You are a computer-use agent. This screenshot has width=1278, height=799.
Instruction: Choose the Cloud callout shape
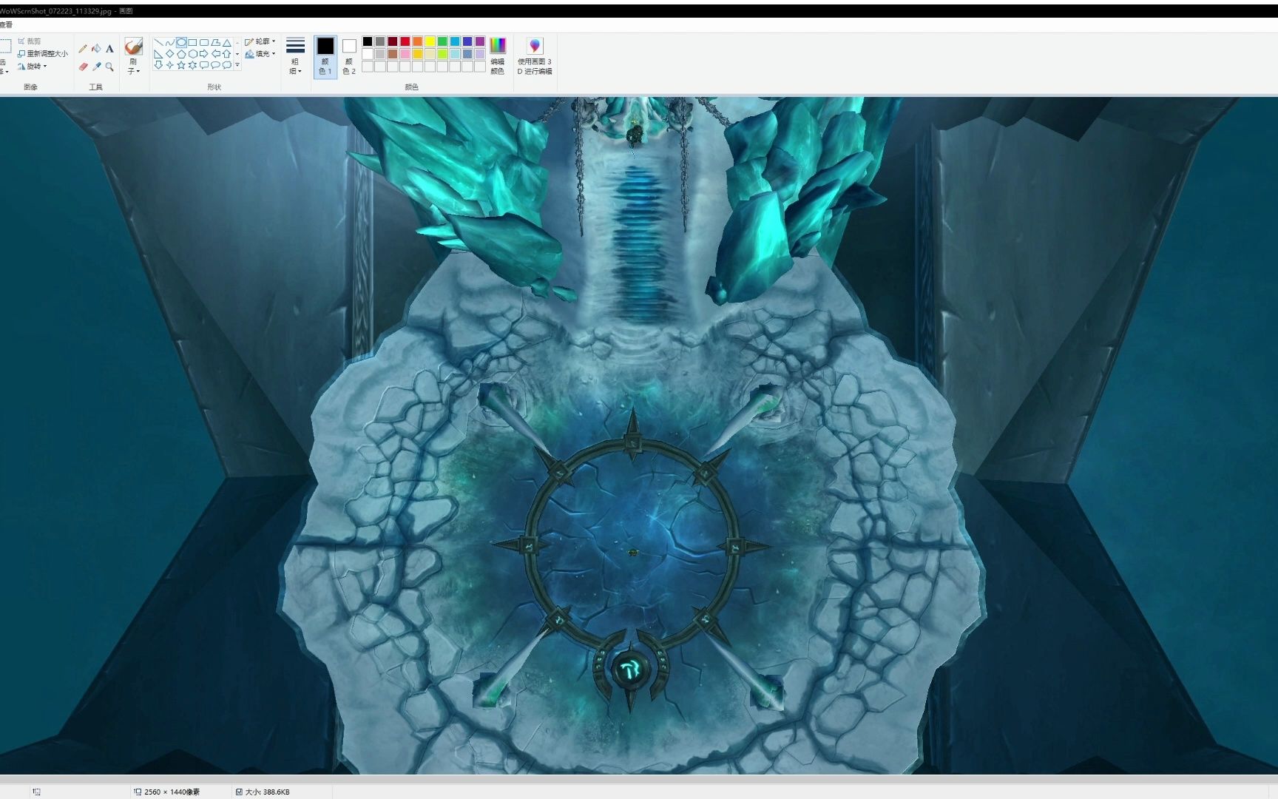(227, 65)
